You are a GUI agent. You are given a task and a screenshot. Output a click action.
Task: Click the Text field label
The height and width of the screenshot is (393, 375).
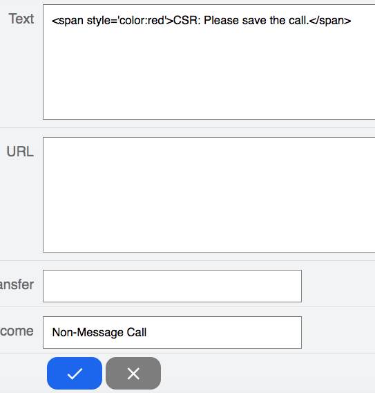(x=21, y=19)
